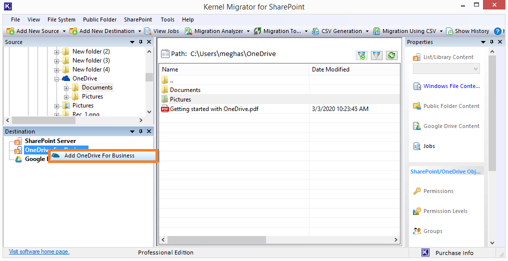Choose Add OneDrive For Business menu entry

click(99, 155)
